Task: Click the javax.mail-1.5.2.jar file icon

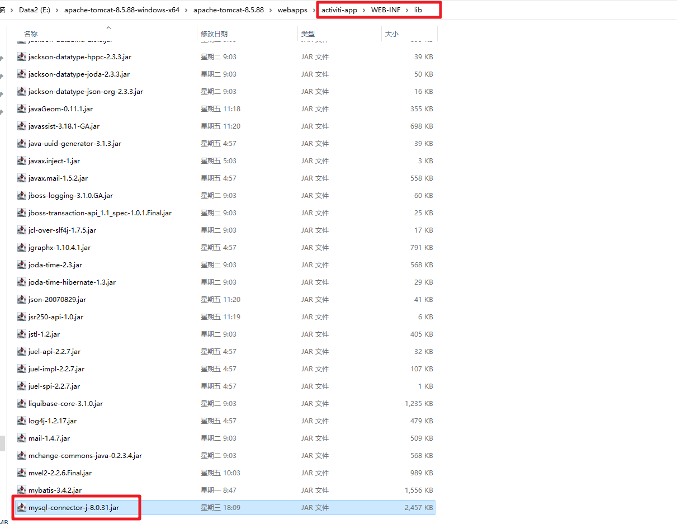Action: point(22,178)
